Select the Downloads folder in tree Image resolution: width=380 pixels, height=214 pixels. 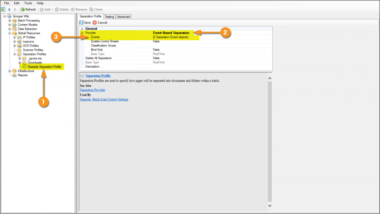coord(35,62)
